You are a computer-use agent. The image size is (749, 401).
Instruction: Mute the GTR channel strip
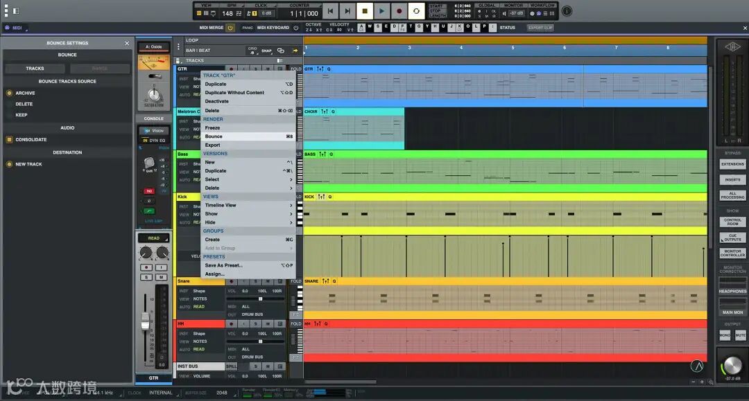pyautogui.click(x=162, y=277)
